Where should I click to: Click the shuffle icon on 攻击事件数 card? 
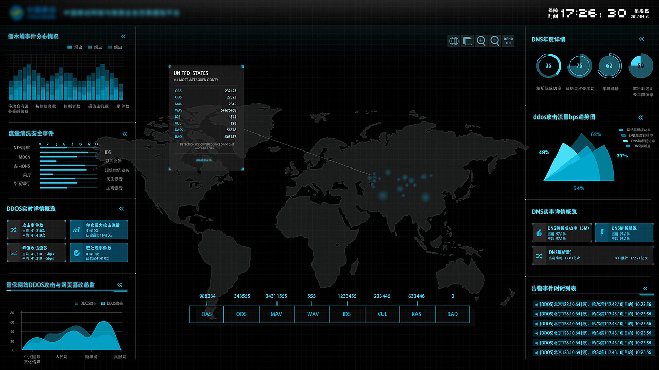(13, 230)
